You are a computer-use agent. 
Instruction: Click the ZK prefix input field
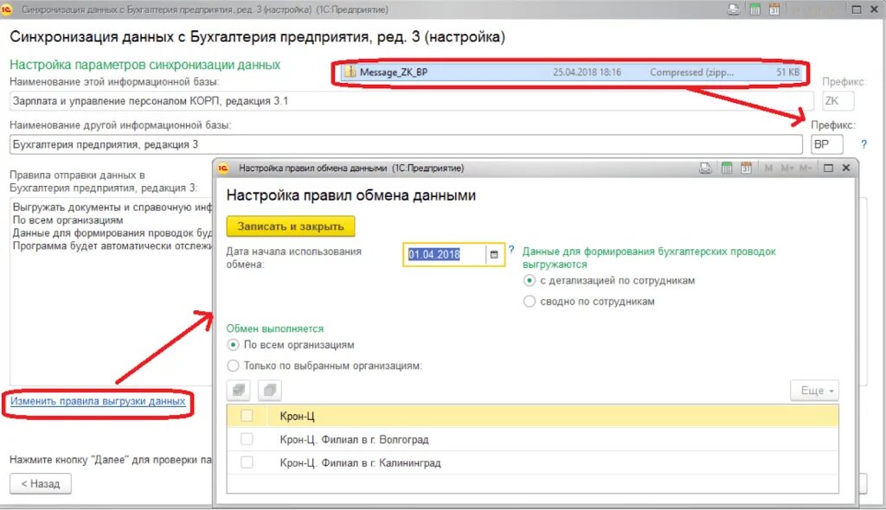[838, 101]
